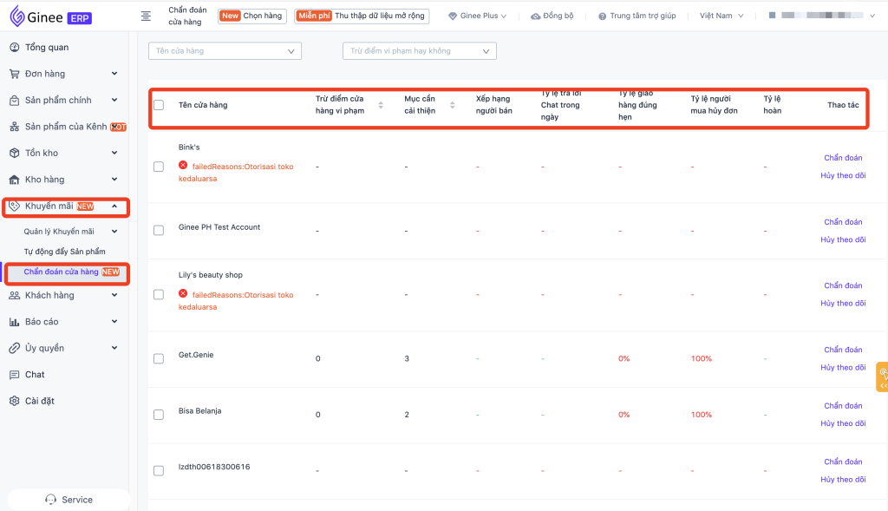888x511 pixels.
Task: Click the red error icon under Bink's
Action: (183, 166)
